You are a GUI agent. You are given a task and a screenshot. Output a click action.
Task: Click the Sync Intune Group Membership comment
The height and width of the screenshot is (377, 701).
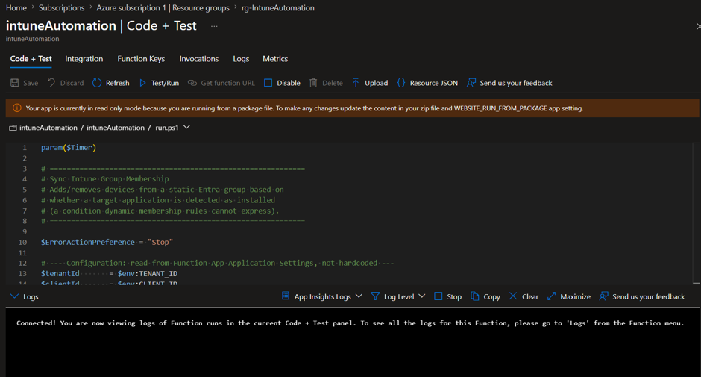click(105, 178)
